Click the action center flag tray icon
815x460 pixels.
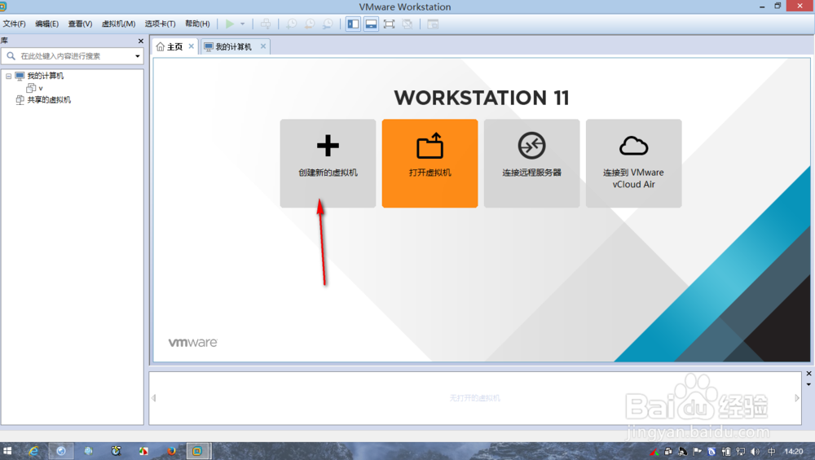pos(697,452)
